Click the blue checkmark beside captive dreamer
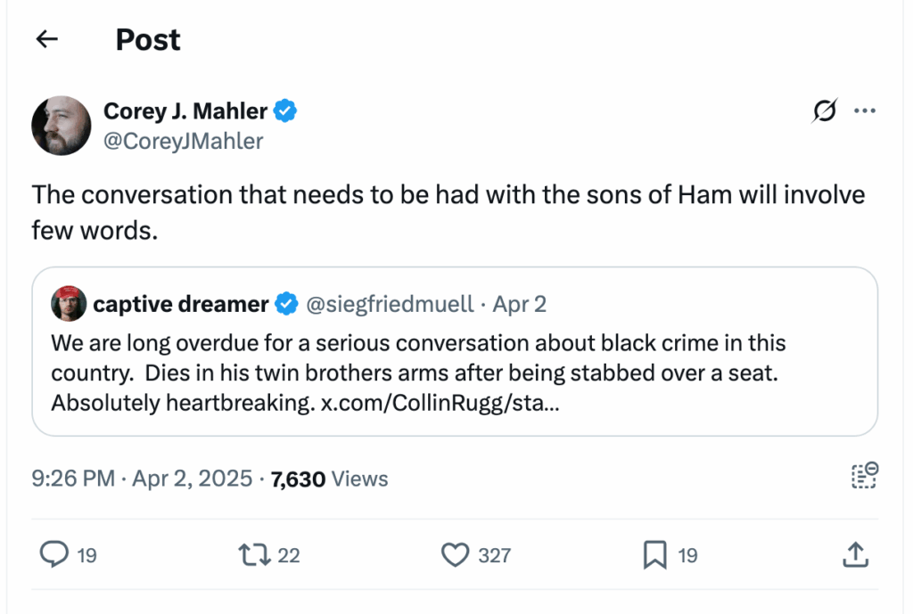 tap(286, 304)
